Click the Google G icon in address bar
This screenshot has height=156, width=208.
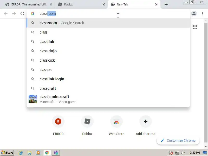pyautogui.click(x=33, y=14)
